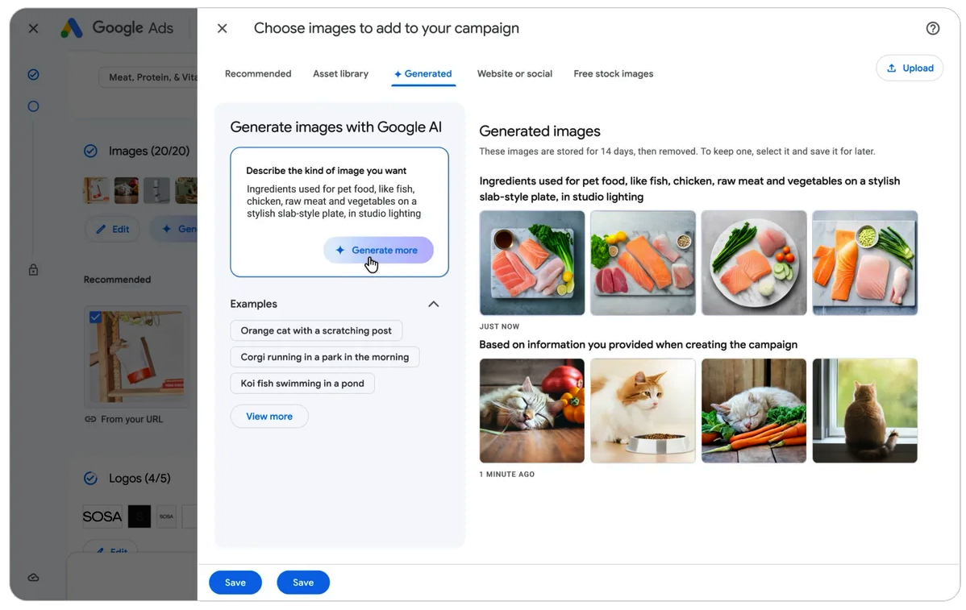Image resolution: width=966 pixels, height=610 pixels.
Task: Click the checkmark icon next to Logos (4/5)
Action: 90,479
